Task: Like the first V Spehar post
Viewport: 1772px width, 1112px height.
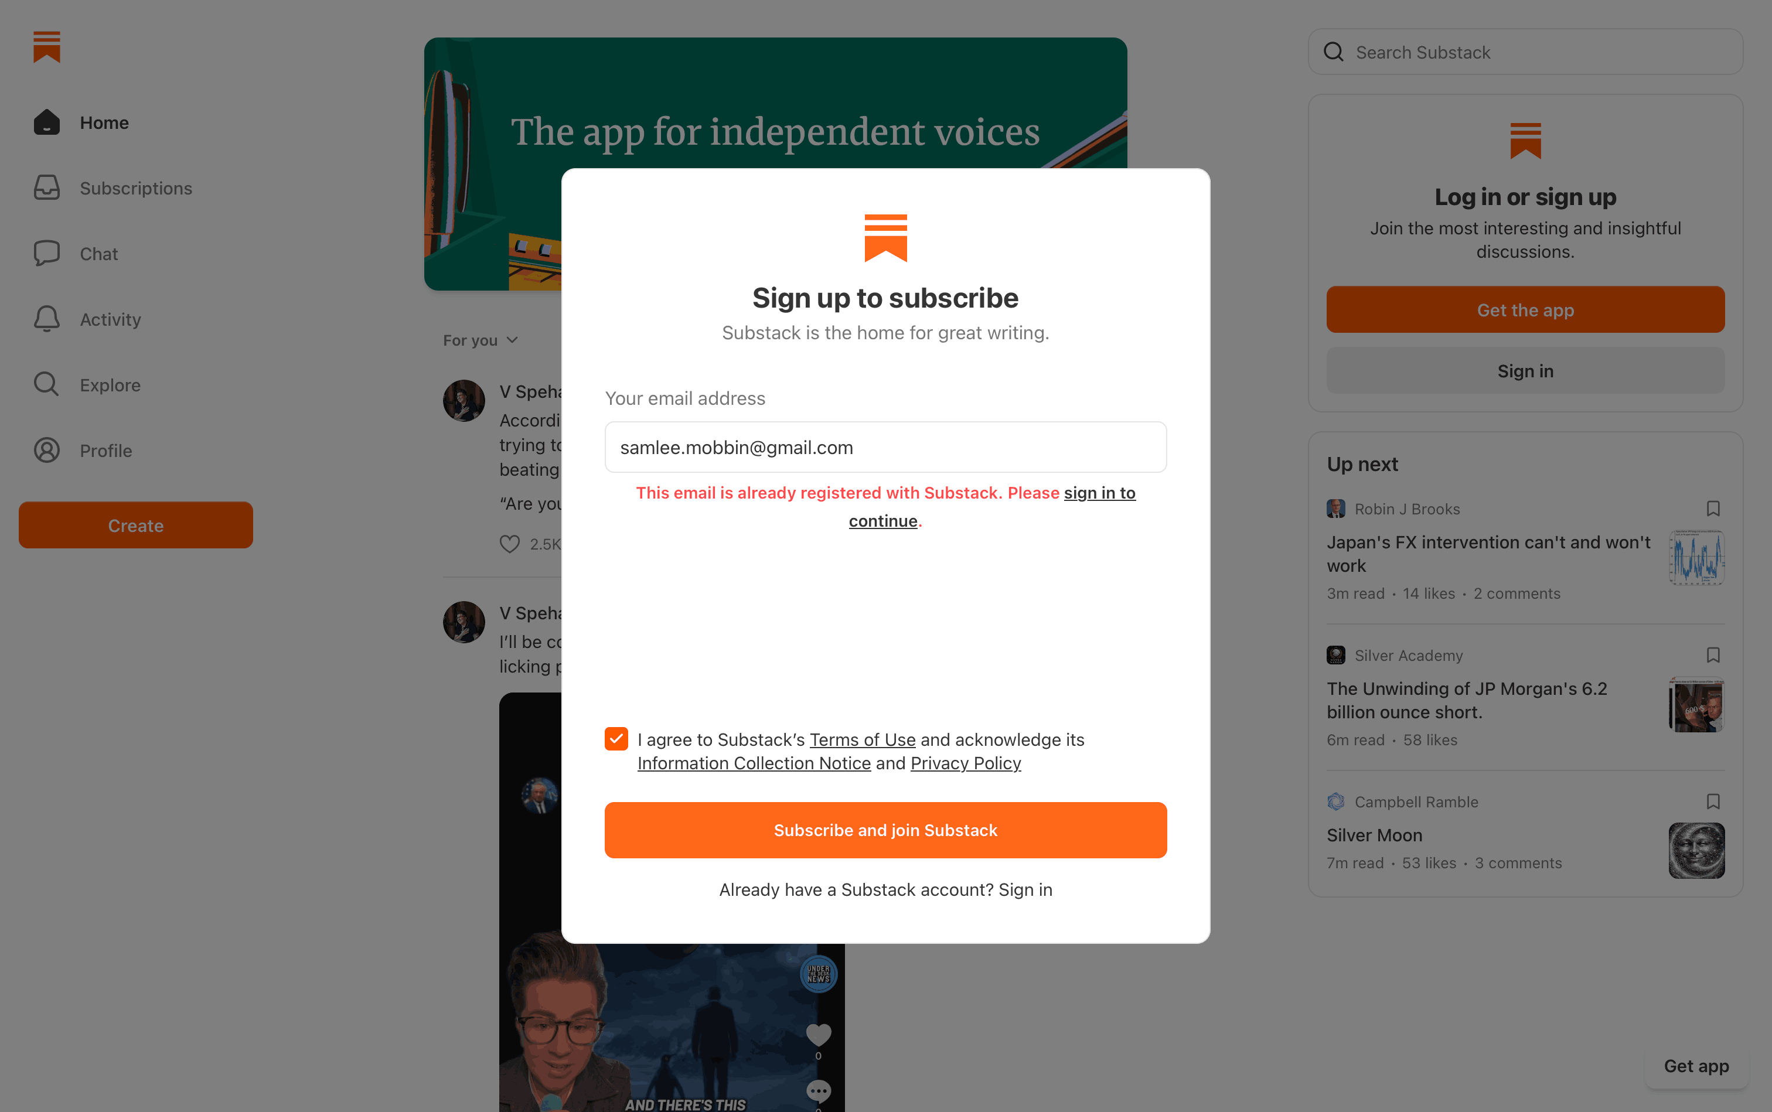Action: coord(510,544)
